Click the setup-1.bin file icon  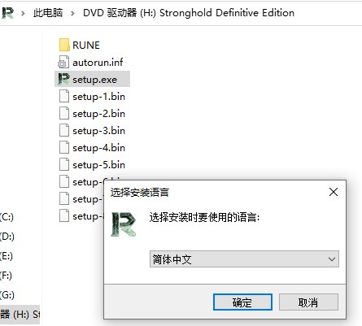64,96
